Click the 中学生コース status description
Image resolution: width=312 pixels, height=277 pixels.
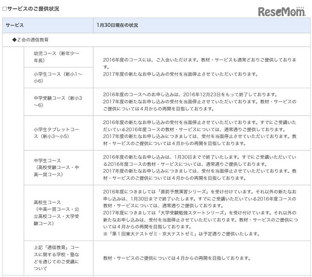(x=200, y=168)
